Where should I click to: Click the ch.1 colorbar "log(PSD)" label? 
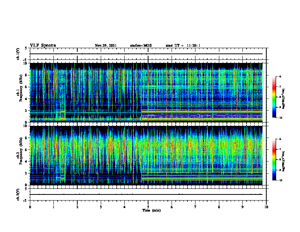point(284,99)
